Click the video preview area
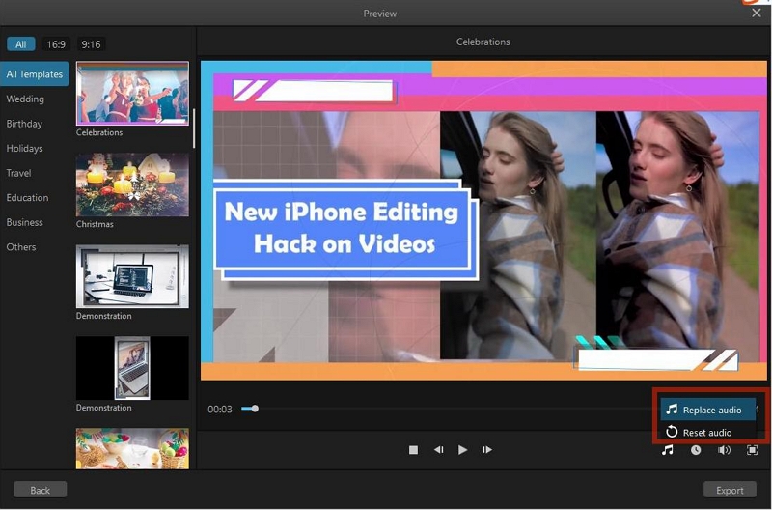This screenshot has width=772, height=510. click(x=484, y=220)
